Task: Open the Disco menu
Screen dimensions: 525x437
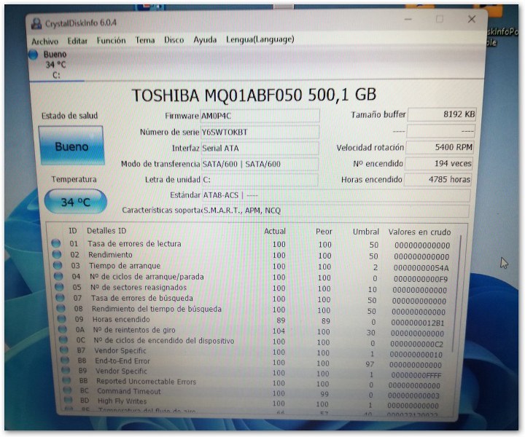Action: (x=174, y=40)
